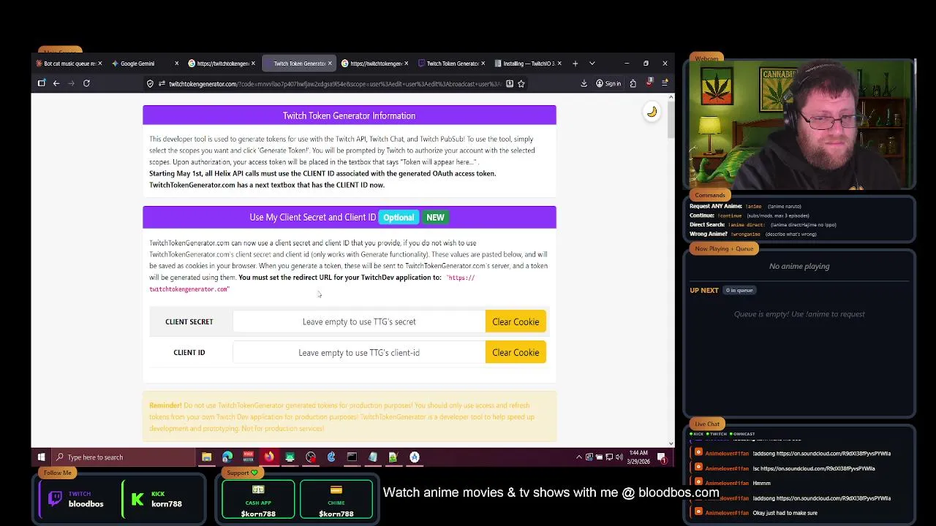Select the Chime $korn788 support card
The image size is (936, 526).
click(336, 500)
